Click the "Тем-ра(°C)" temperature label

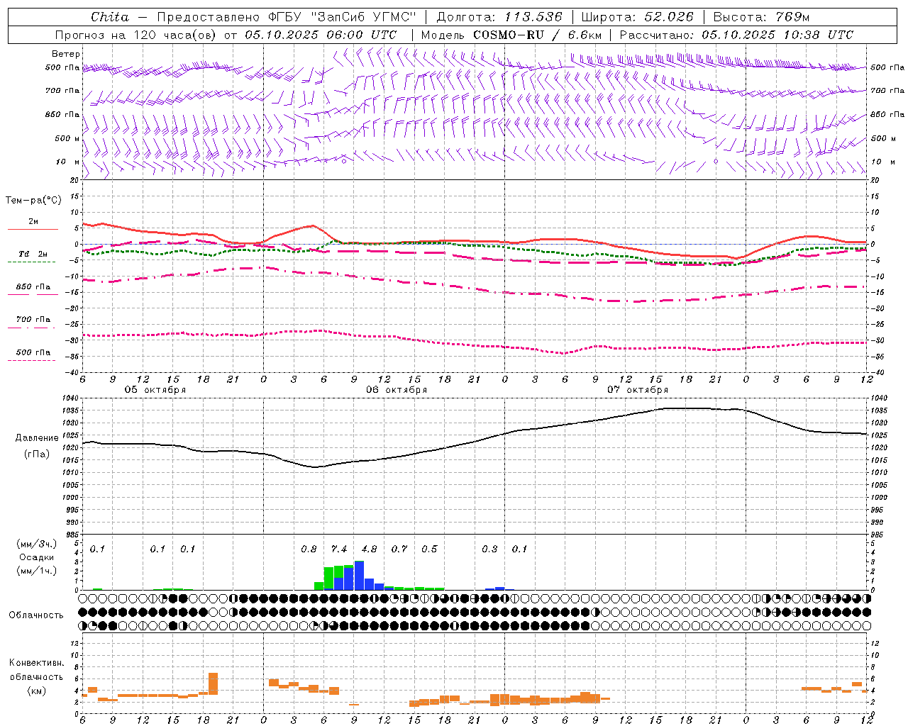33,201
